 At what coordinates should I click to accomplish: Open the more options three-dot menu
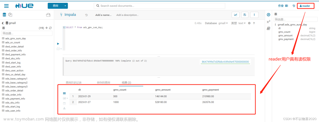[x=254, y=15]
